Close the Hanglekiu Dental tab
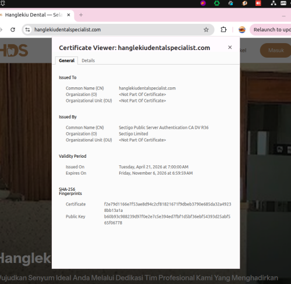Screen dimensions: 291x284 69,15
